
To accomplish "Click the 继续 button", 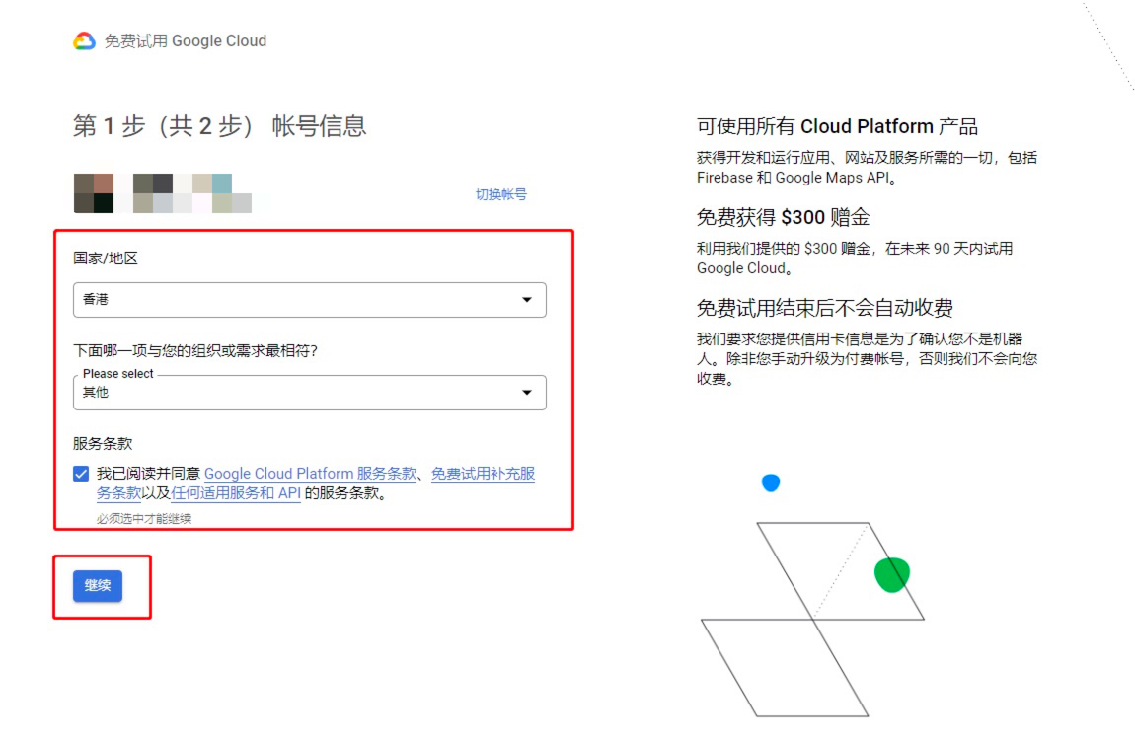I will click(x=98, y=585).
